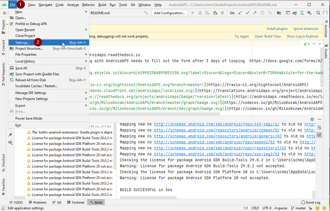
Task: Click the CRLF line separator selector
Action: pyautogui.click(x=255, y=208)
